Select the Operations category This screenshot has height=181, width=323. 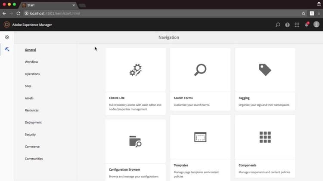click(x=32, y=74)
